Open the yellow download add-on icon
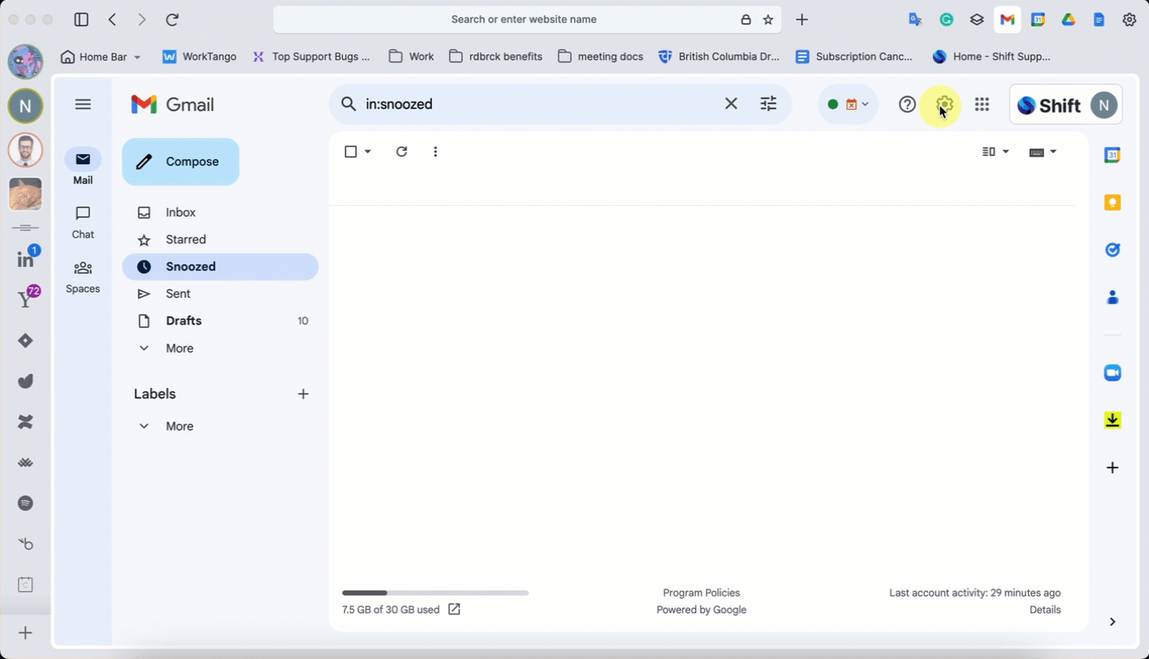Image resolution: width=1149 pixels, height=659 pixels. 1113,420
